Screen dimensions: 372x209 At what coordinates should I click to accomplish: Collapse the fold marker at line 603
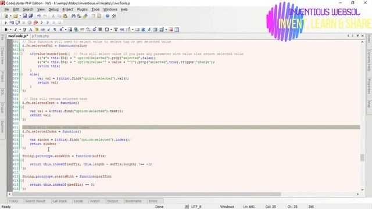click(x=21, y=136)
